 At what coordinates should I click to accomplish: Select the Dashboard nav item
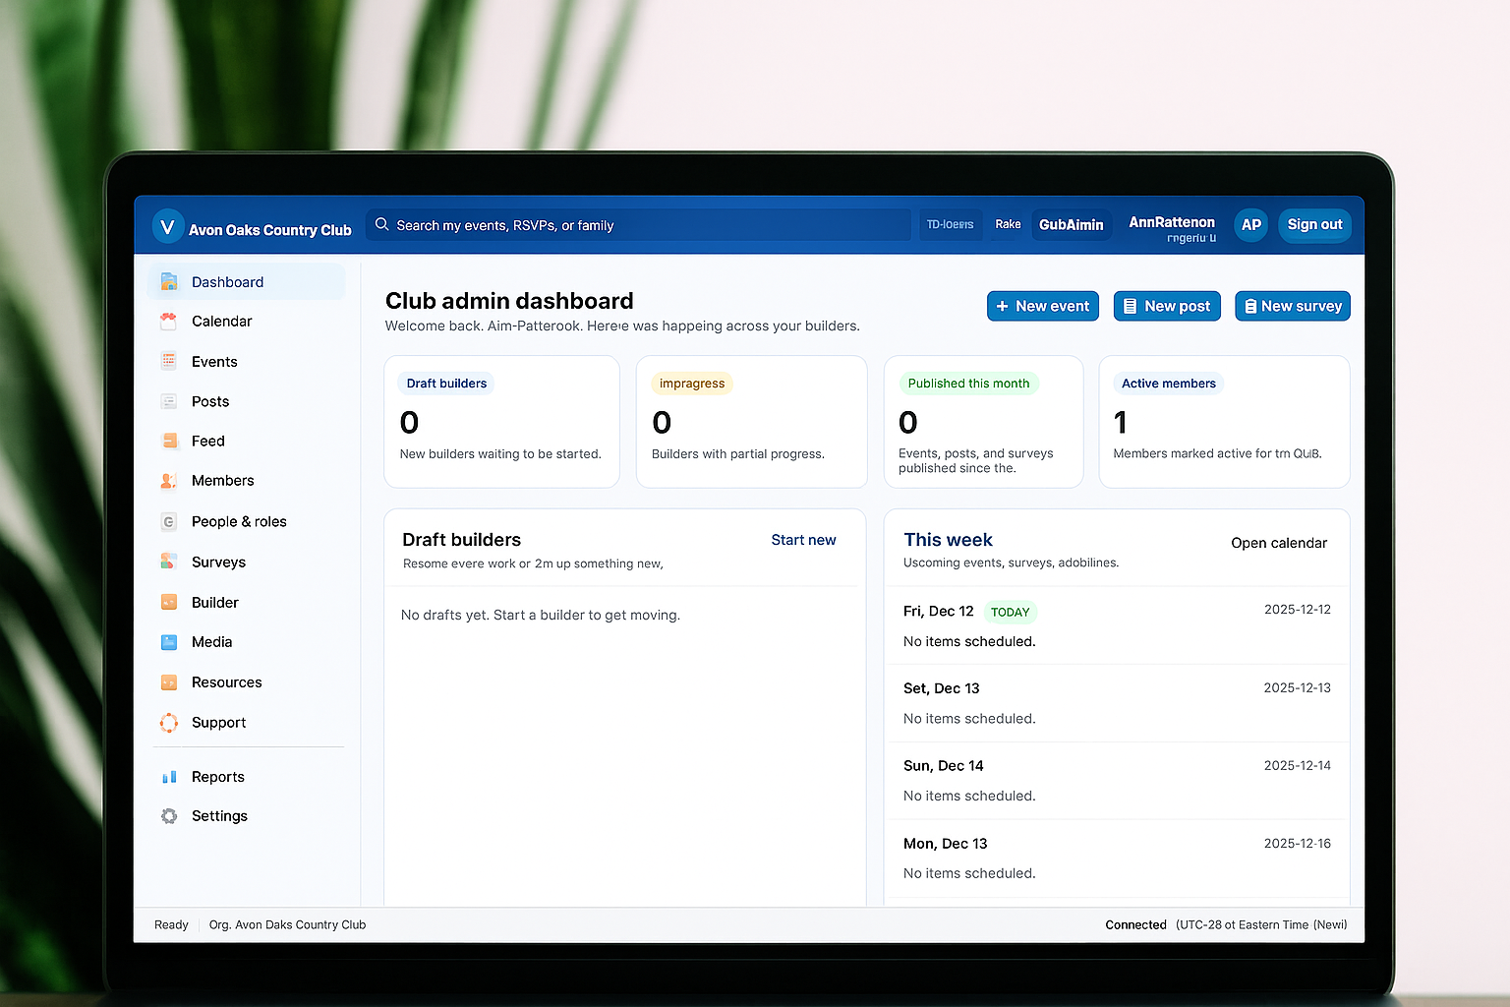(228, 281)
